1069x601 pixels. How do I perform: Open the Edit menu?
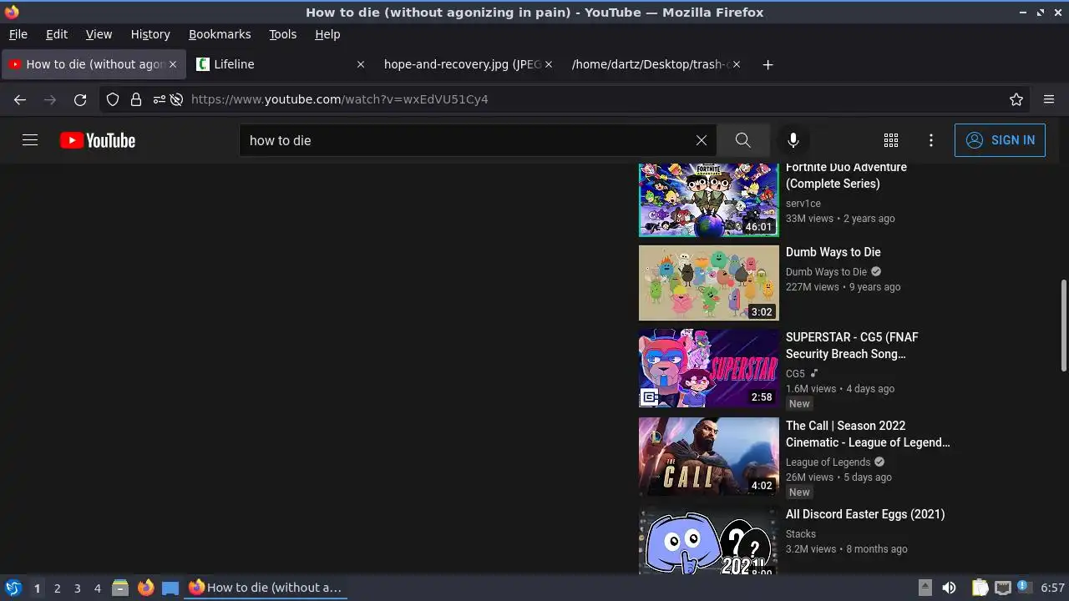pyautogui.click(x=57, y=34)
